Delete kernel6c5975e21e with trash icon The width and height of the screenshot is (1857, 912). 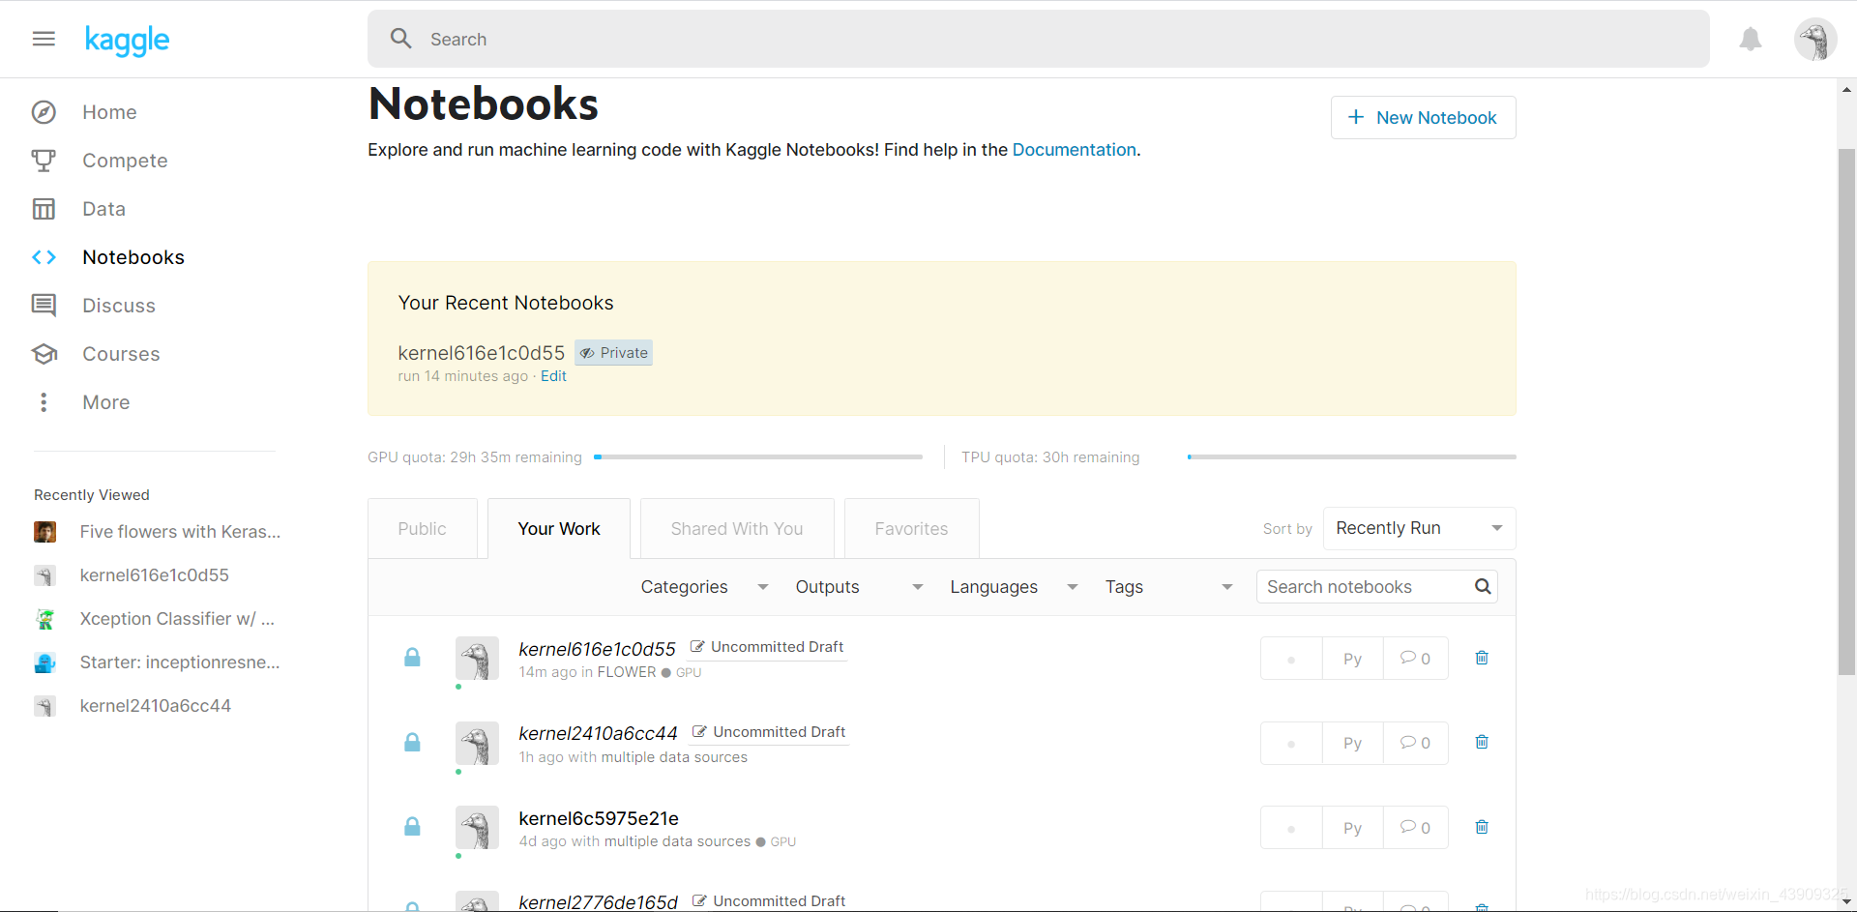click(x=1482, y=827)
